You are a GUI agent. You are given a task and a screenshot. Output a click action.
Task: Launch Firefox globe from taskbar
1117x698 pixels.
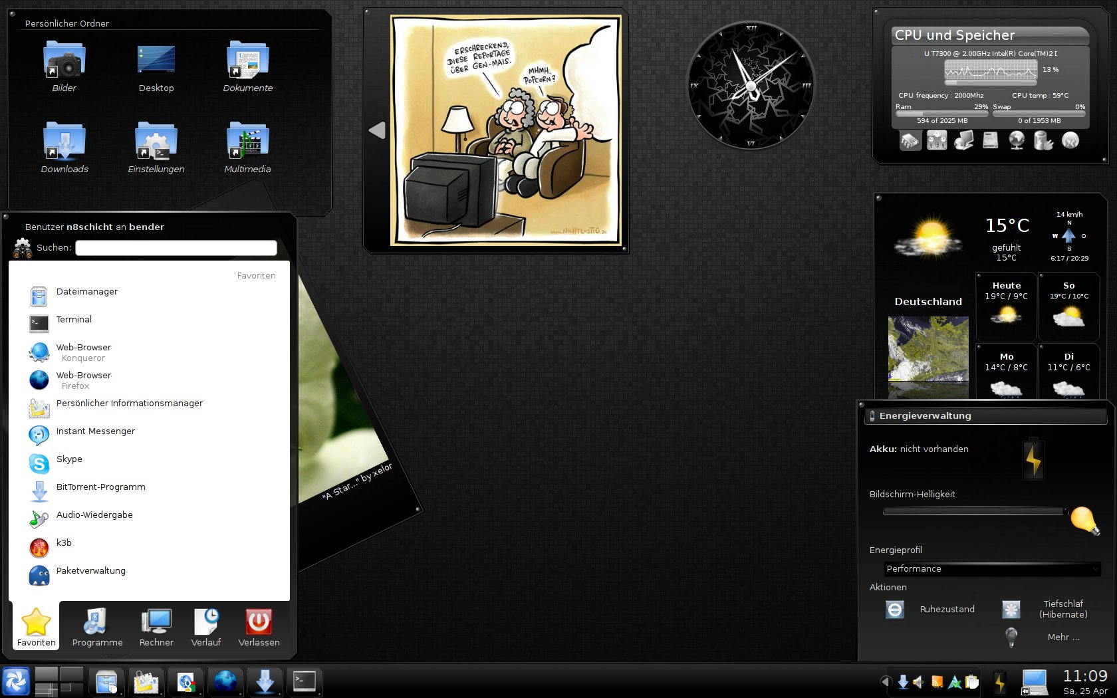coord(225,682)
